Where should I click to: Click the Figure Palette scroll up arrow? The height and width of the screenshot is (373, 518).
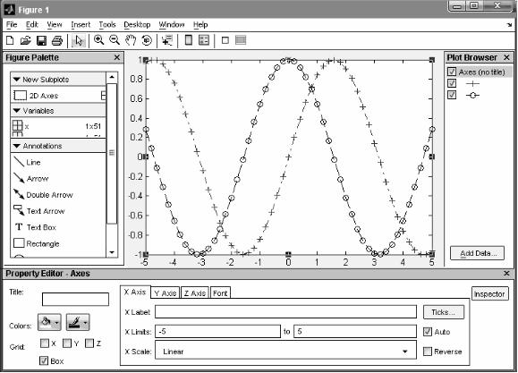(112, 77)
